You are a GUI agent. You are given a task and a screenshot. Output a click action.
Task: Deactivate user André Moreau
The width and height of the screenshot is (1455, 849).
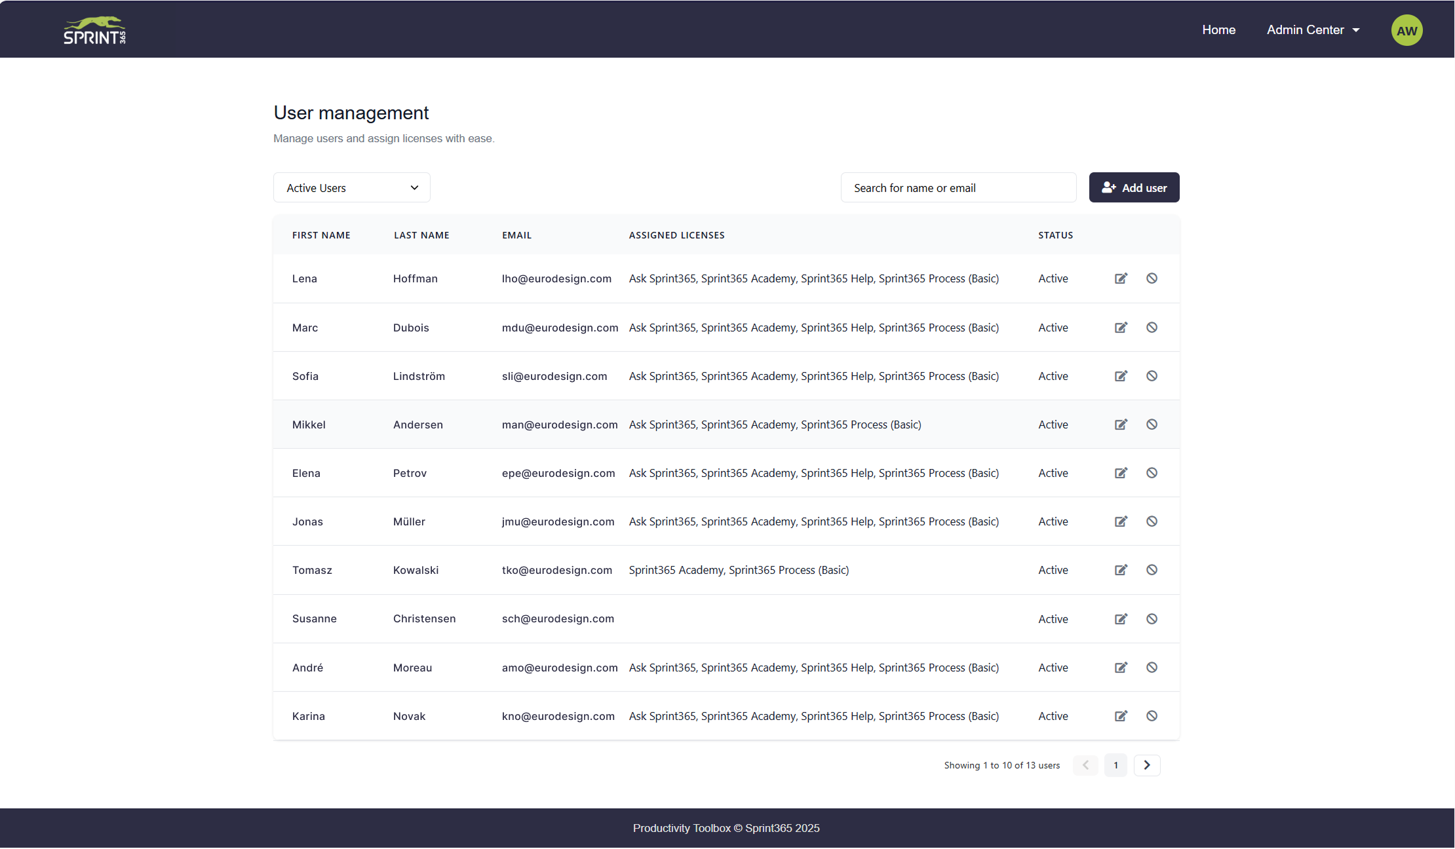[x=1152, y=668]
